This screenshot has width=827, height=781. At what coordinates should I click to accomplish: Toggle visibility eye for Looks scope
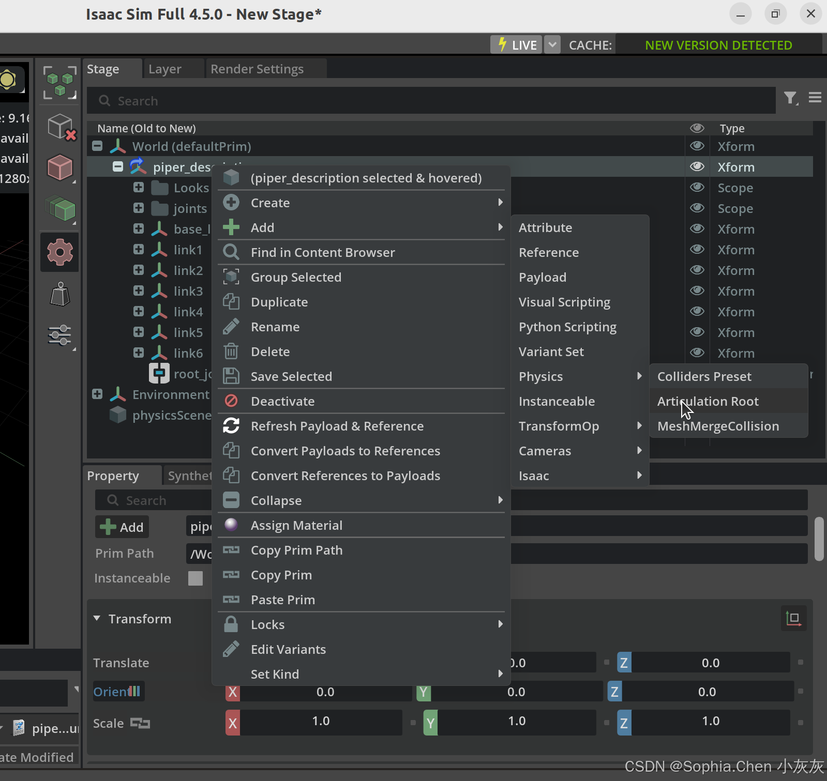pos(697,188)
